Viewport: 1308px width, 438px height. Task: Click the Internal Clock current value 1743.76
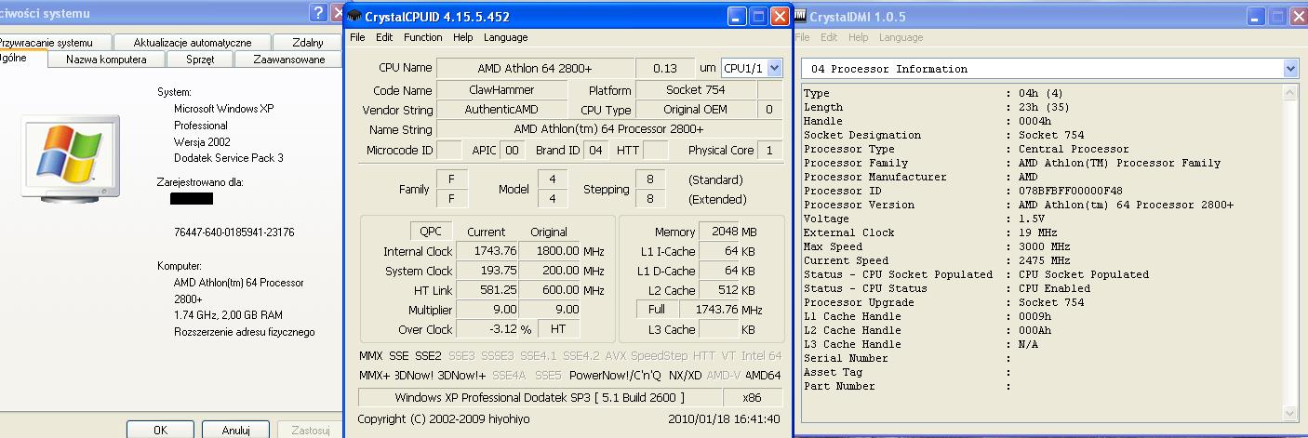click(487, 251)
